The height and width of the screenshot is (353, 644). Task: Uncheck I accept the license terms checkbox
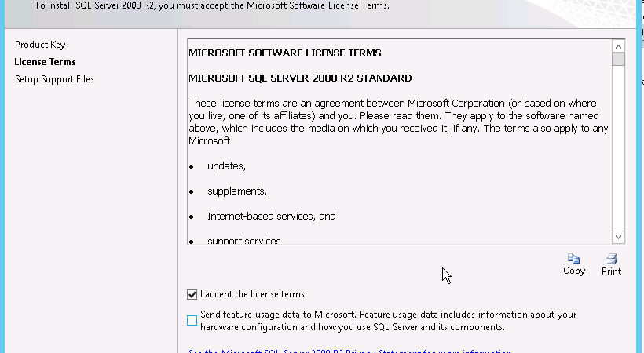point(192,295)
